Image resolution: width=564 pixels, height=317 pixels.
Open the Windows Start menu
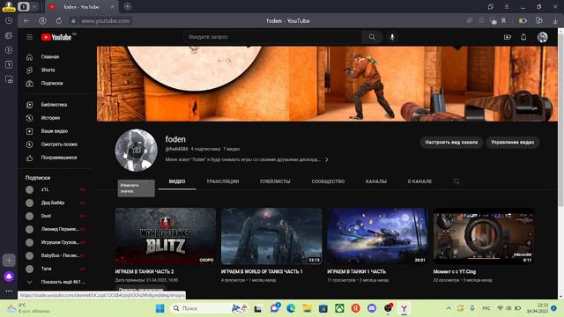coord(160,308)
